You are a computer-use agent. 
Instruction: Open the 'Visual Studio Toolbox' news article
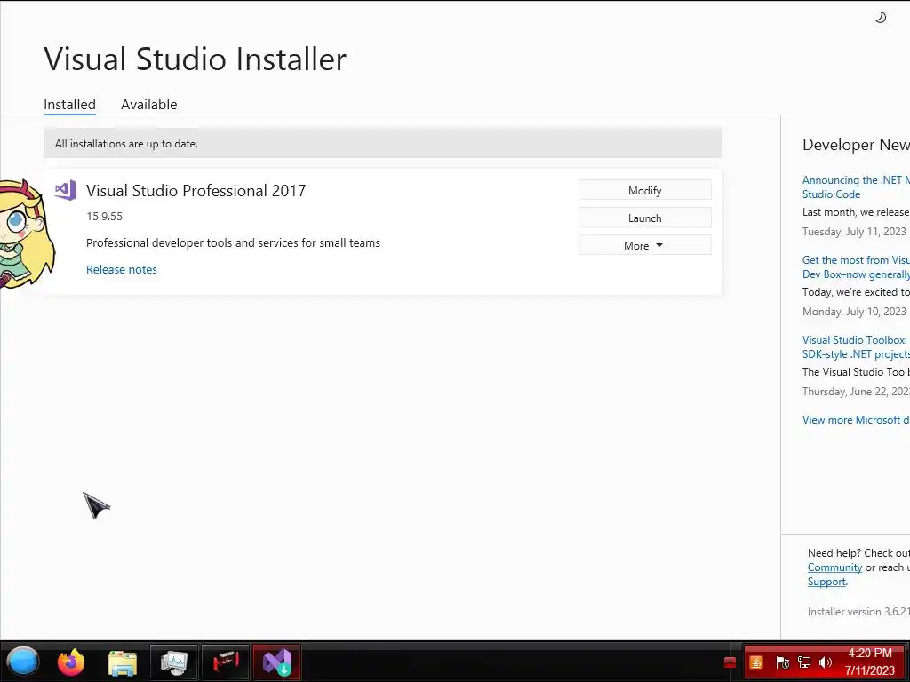click(x=856, y=347)
